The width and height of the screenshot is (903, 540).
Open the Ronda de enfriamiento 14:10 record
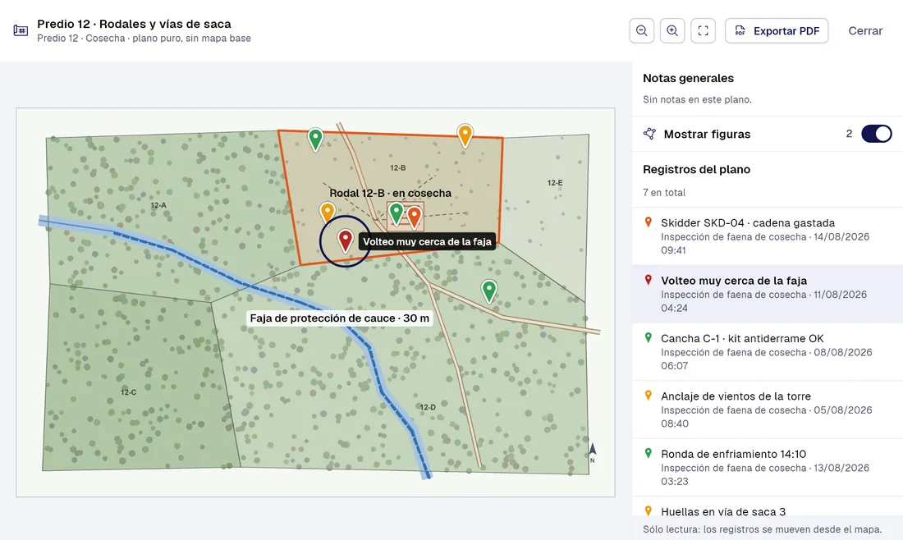pyautogui.click(x=767, y=468)
